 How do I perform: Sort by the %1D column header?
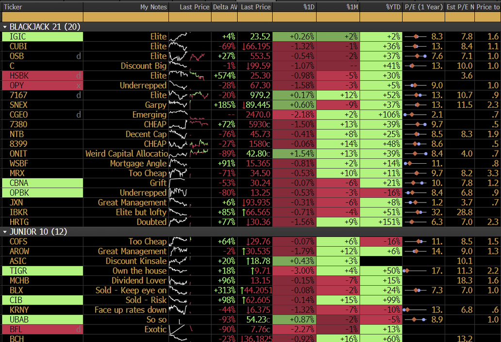pyautogui.click(x=294, y=7)
